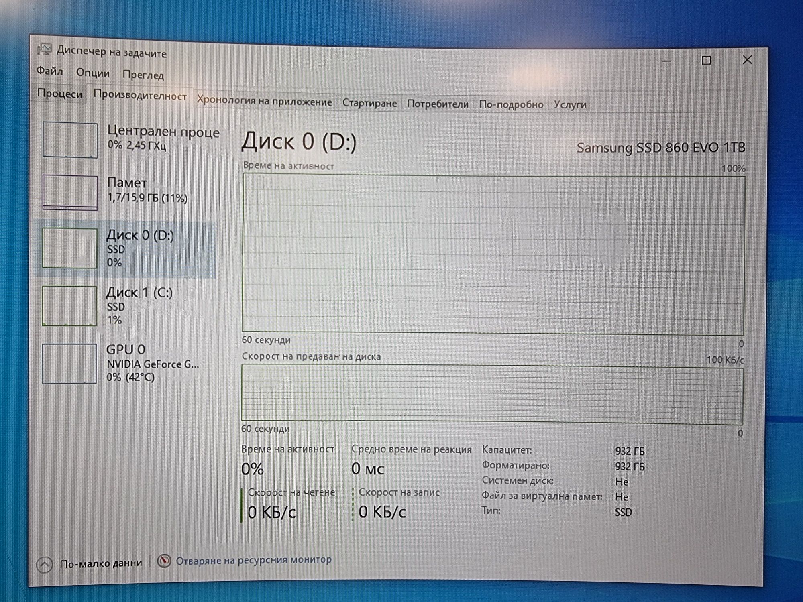Switch to the Потребители tab

pyautogui.click(x=438, y=104)
